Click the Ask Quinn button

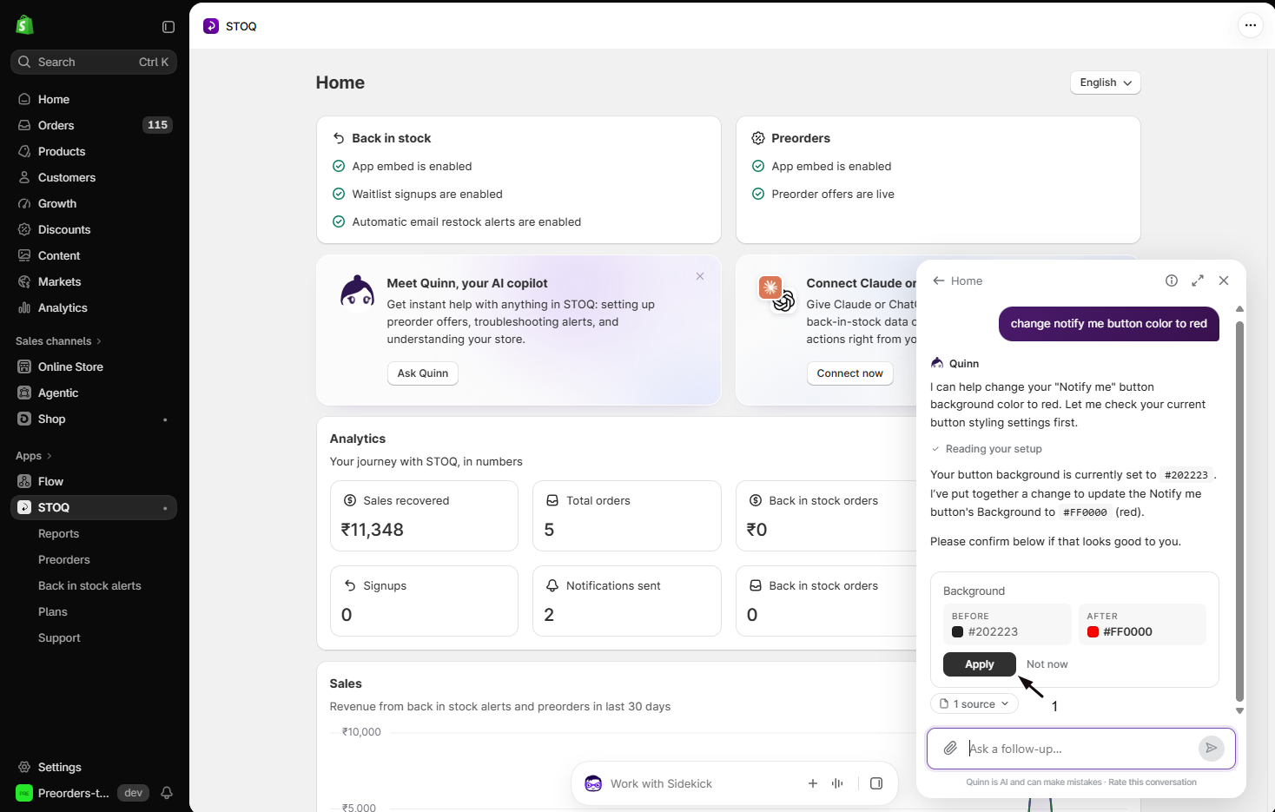tap(423, 373)
